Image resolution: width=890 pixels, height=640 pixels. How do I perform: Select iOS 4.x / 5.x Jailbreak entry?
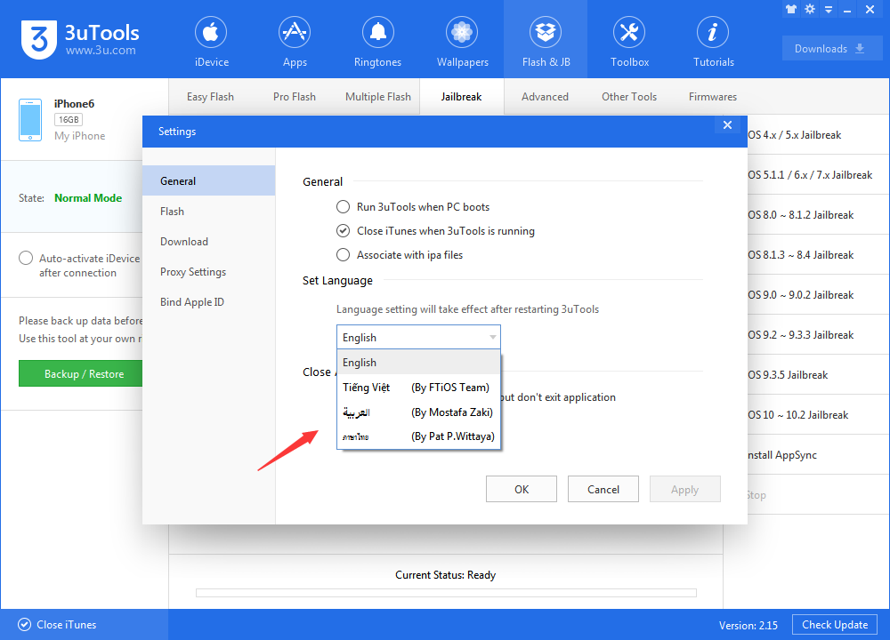click(817, 135)
